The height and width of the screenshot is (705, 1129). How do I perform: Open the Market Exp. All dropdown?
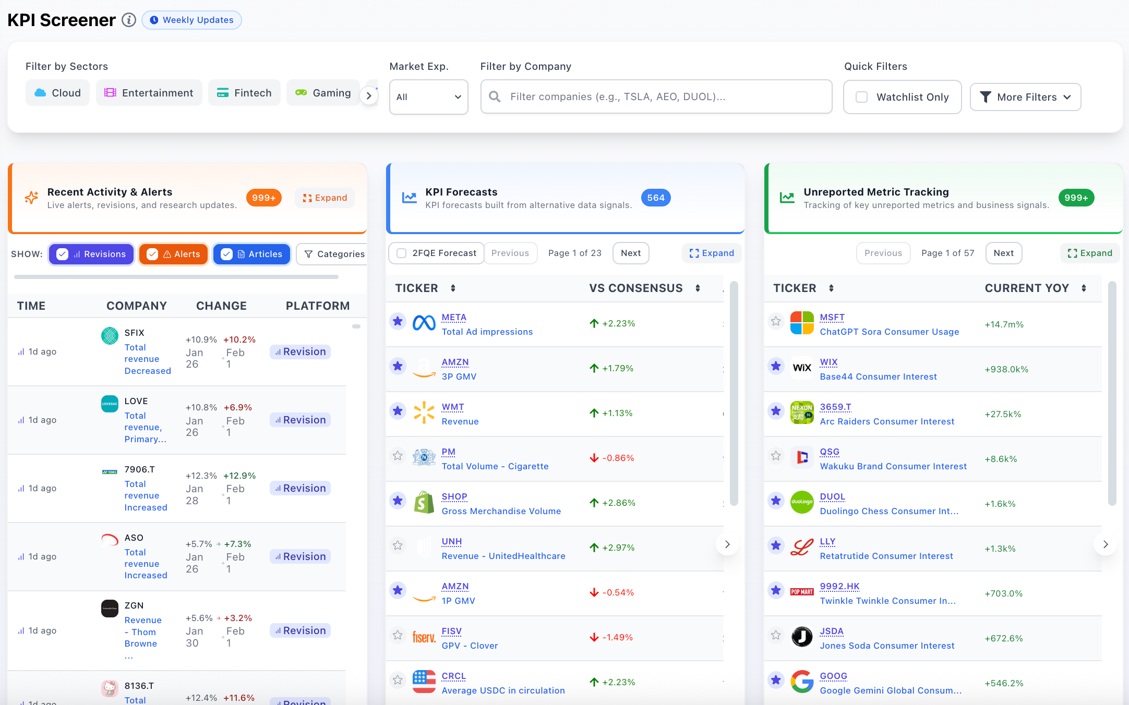428,97
